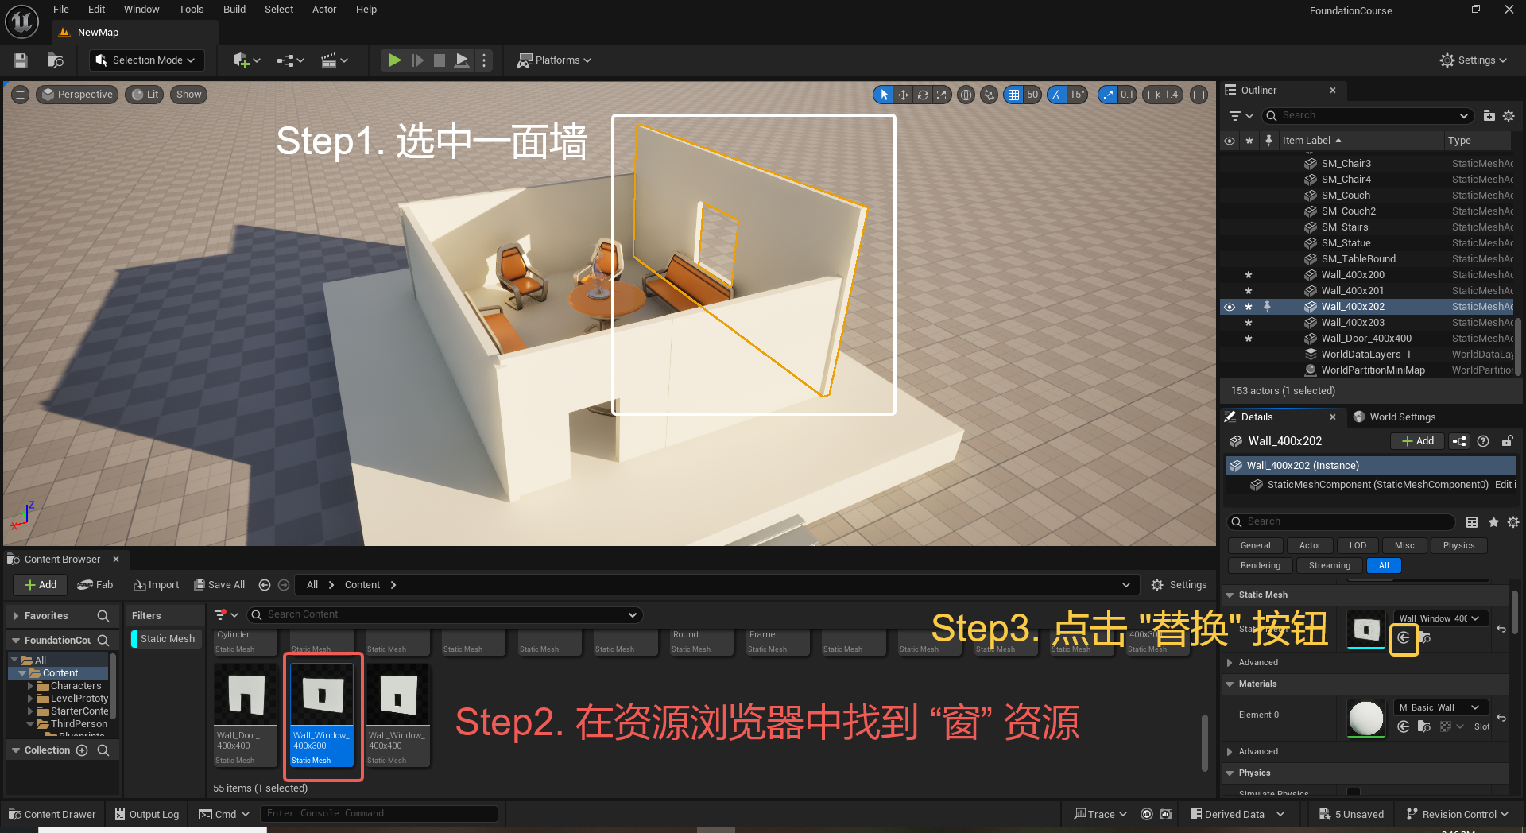Save the current level with the disk icon
Screen dimensions: 1526x833
pyautogui.click(x=21, y=60)
